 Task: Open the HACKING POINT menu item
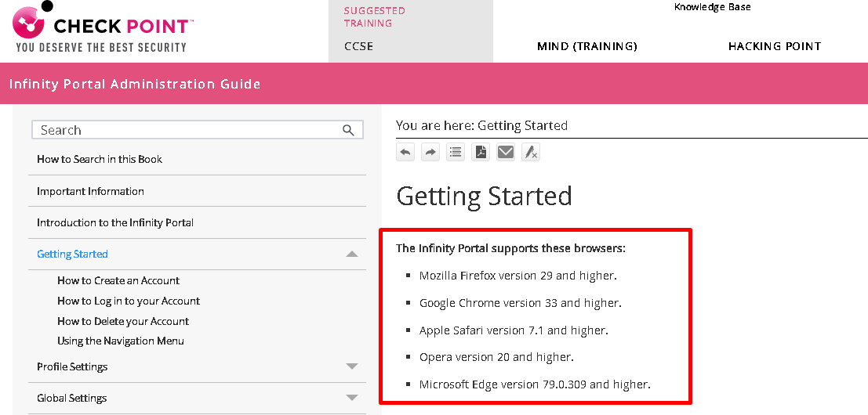(x=774, y=46)
